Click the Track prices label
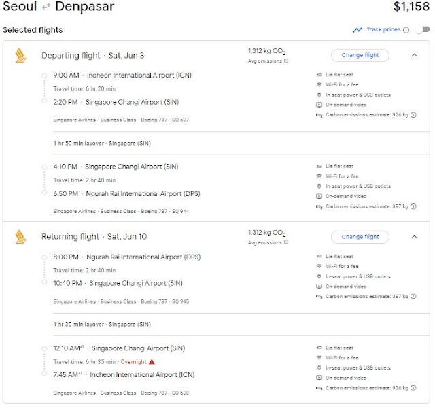The height and width of the screenshot is (409, 435). (x=383, y=30)
